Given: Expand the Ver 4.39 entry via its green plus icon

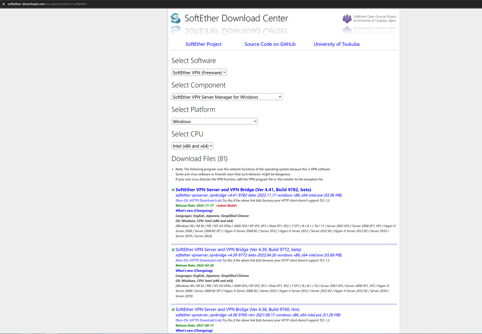Looking at the screenshot, I should (173, 249).
